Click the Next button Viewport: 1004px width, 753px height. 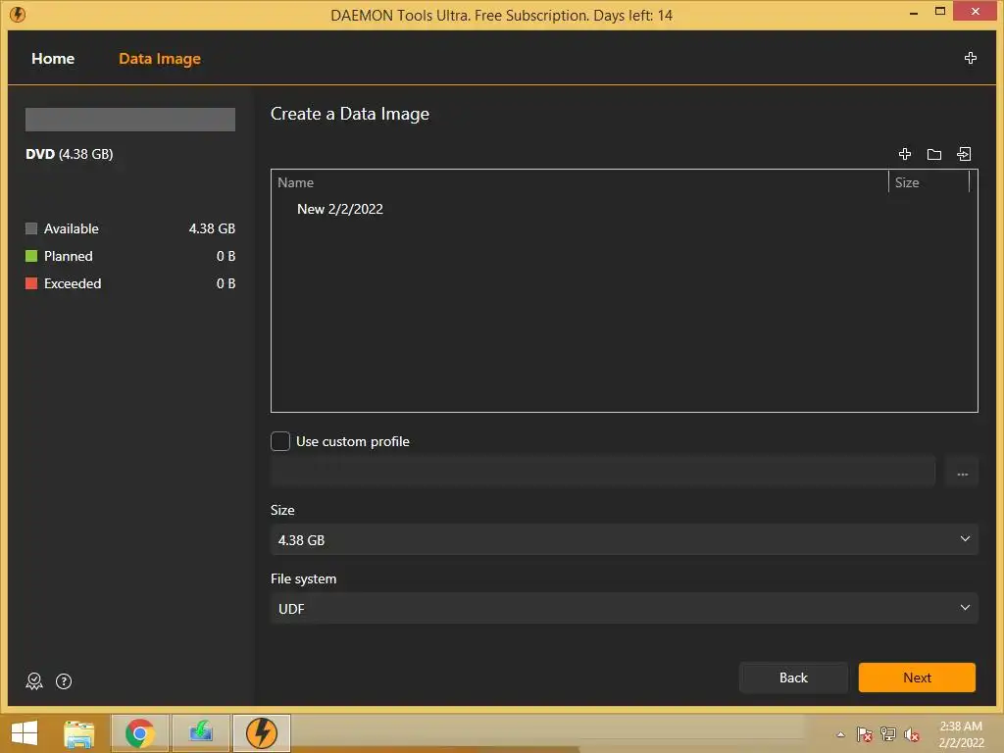[x=917, y=678]
